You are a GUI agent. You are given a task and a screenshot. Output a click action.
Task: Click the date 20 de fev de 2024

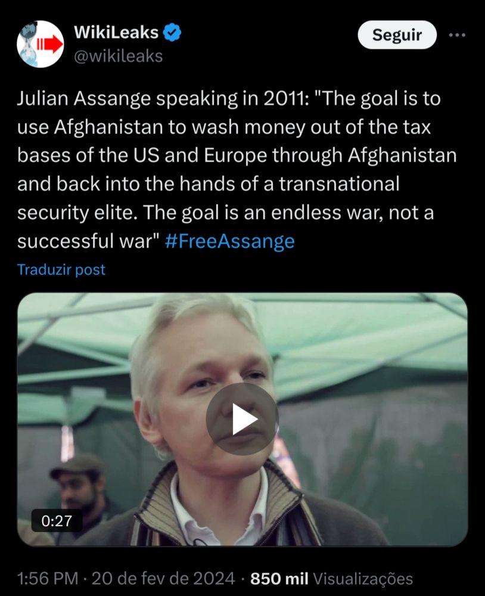[163, 579]
